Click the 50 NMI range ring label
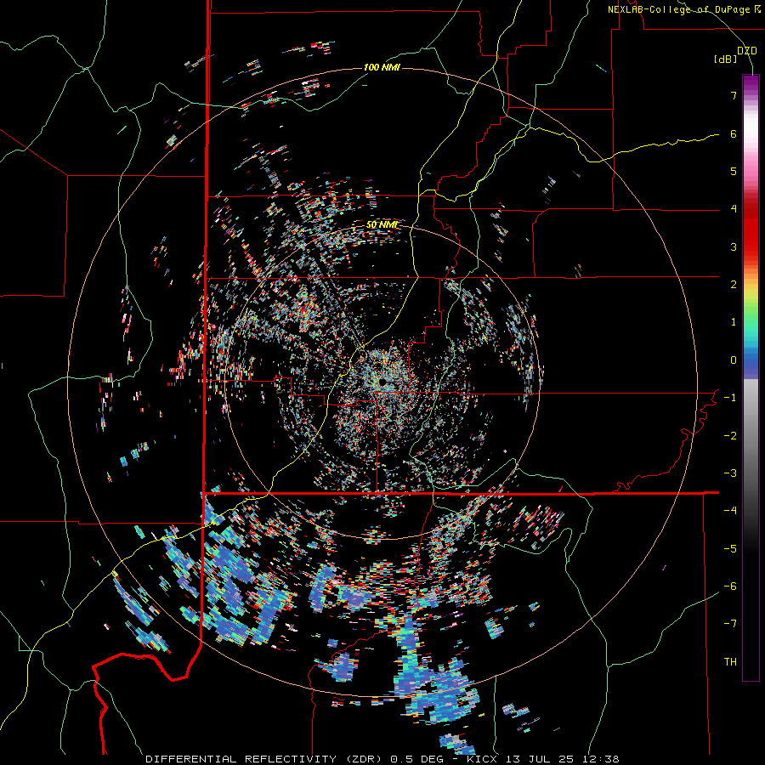 point(382,224)
